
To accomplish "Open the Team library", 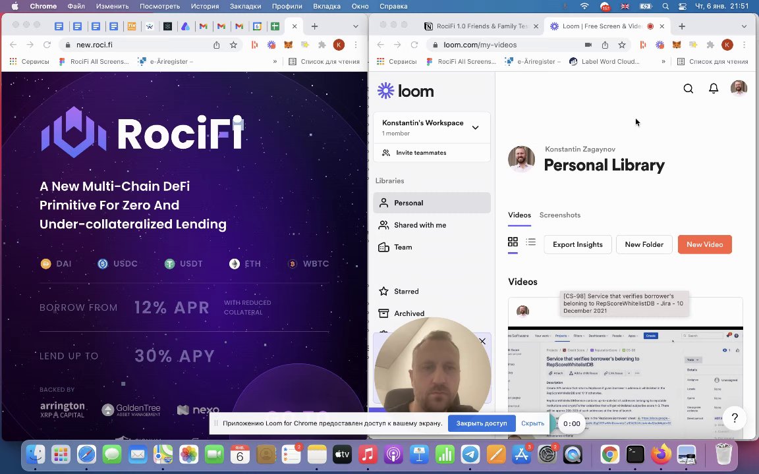I will coord(432,247).
